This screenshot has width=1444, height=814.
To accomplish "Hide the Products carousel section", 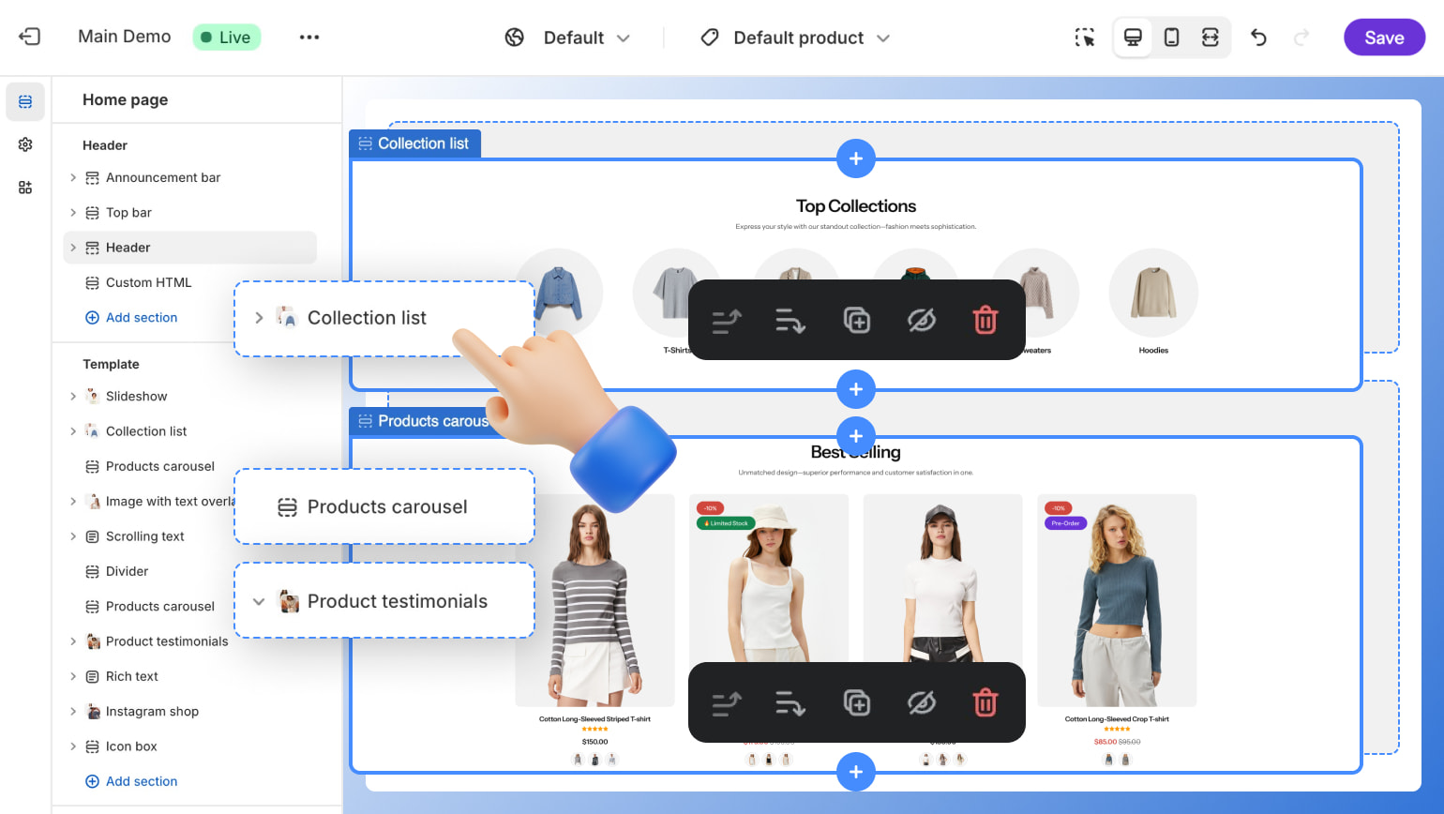I will pyautogui.click(x=921, y=703).
